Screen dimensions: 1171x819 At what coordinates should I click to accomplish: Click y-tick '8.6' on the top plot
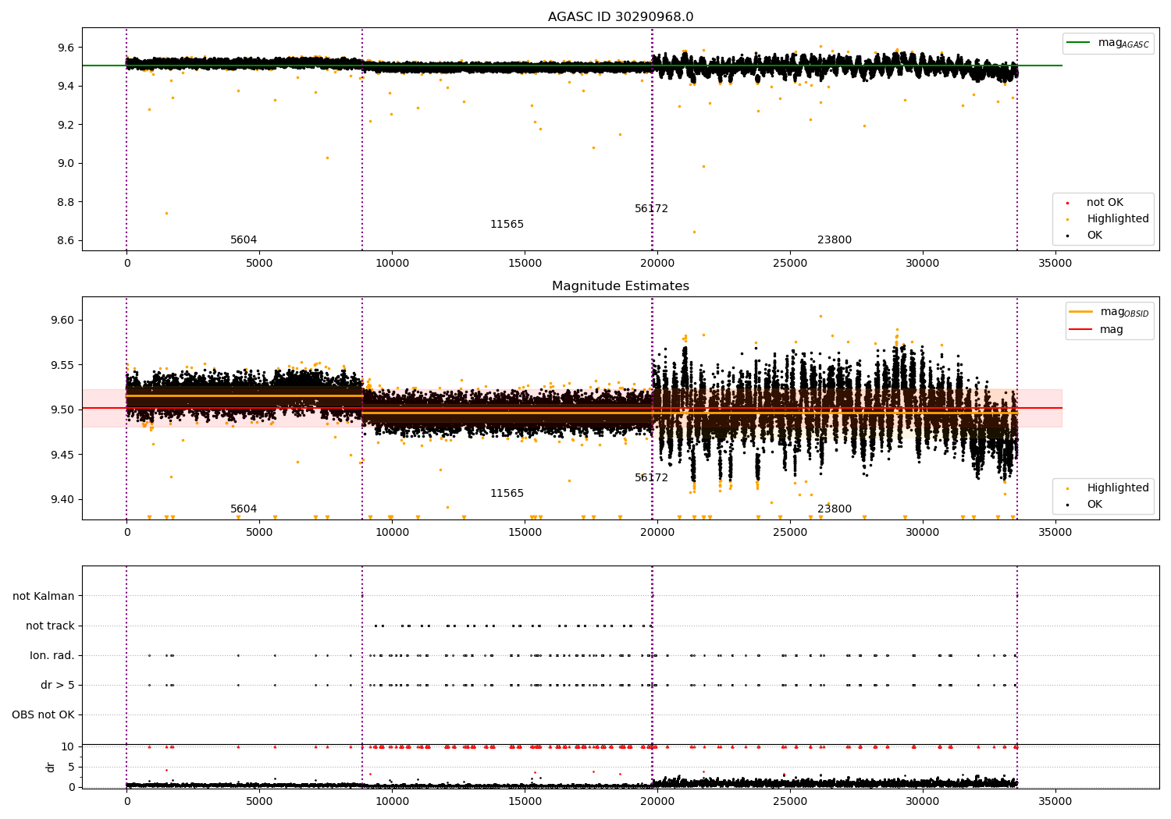click(x=66, y=241)
